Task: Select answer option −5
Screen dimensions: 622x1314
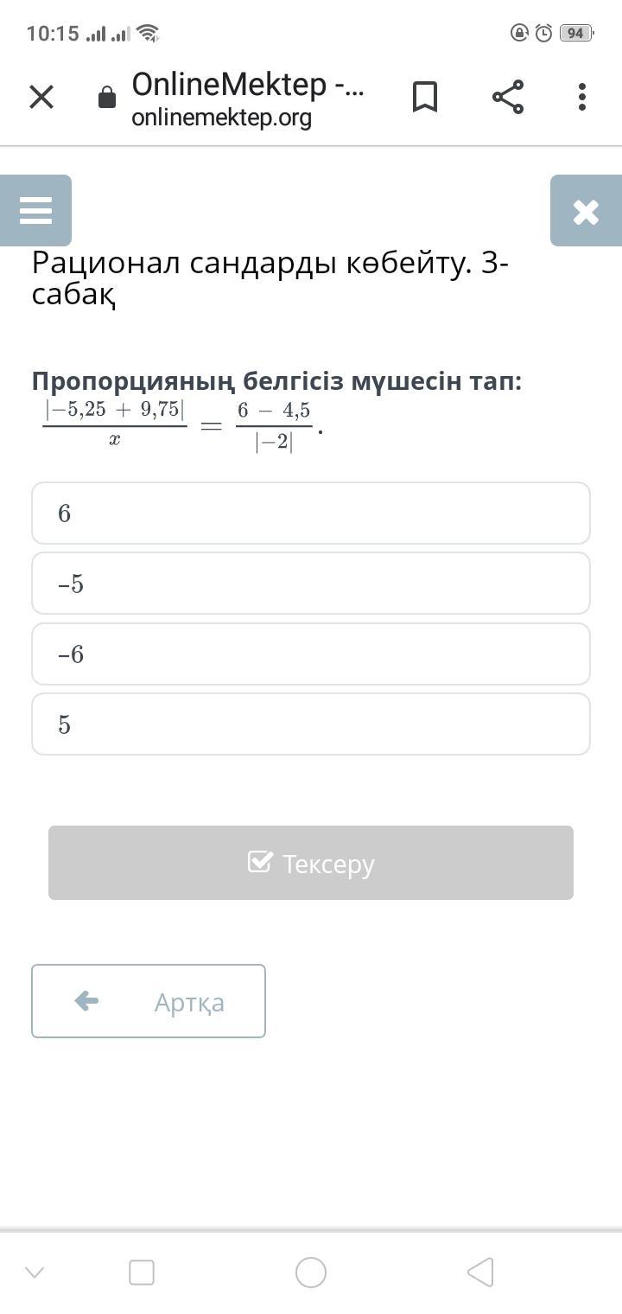Action: pos(311,584)
